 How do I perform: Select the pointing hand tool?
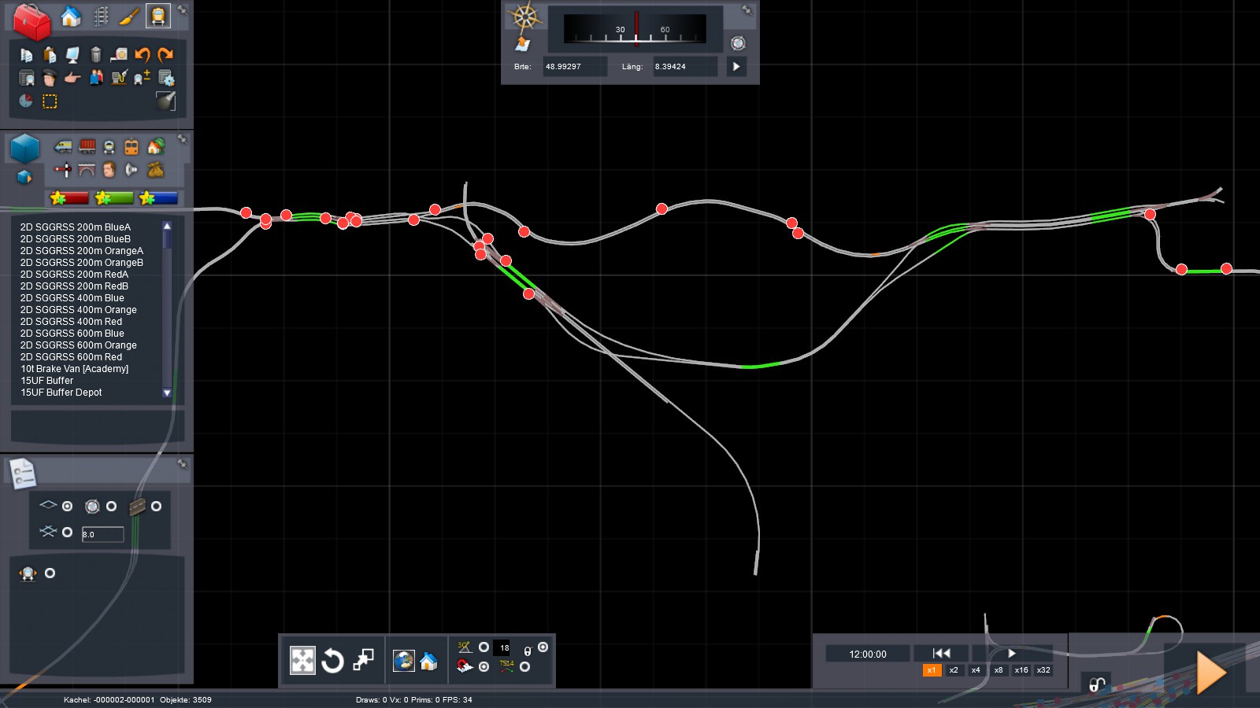pos(72,78)
